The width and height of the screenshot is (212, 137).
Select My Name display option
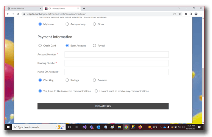(x=40, y=24)
